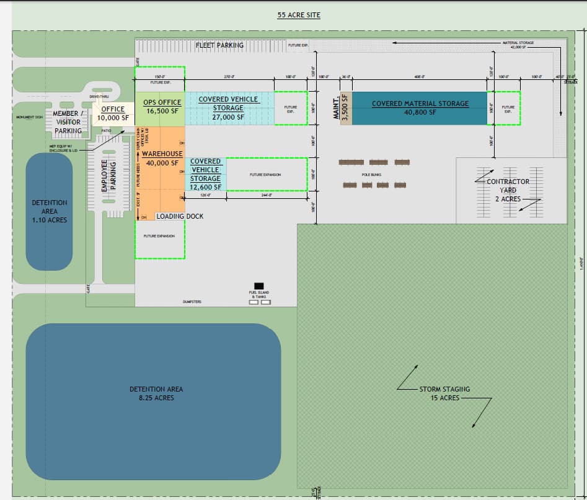Click the 'OPS OFFICE 16,500 SF' label
This screenshot has height=500, width=587.
pos(162,107)
